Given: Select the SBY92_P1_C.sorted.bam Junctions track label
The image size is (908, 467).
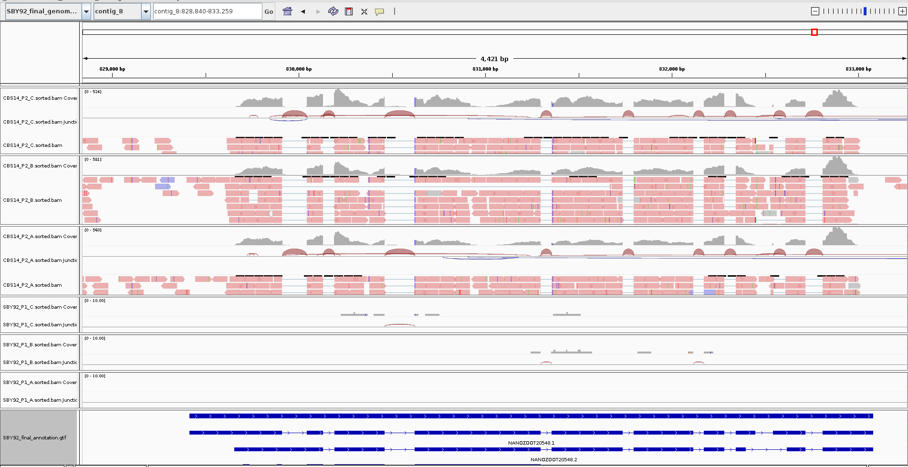Looking at the screenshot, I should 40,325.
